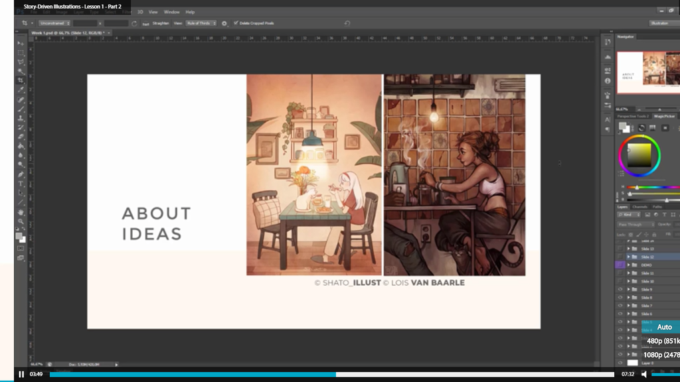Screen dimensions: 680x382
Task: Select the Path Selection tool
Action: (x=21, y=193)
